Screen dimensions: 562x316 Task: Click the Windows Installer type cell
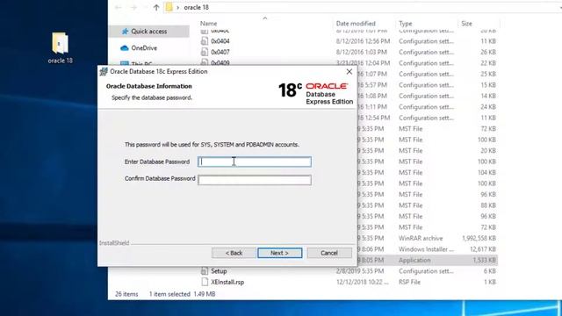(426, 249)
